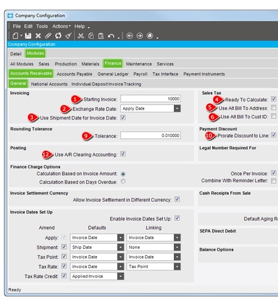This screenshot has height=302, width=278.
Task: Click the Undo arrow icon
Action: coord(111,36)
